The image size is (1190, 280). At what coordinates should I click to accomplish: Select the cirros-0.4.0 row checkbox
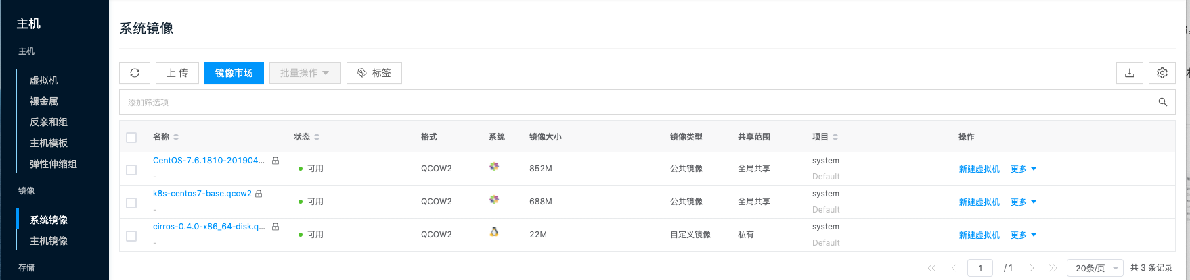coord(131,236)
